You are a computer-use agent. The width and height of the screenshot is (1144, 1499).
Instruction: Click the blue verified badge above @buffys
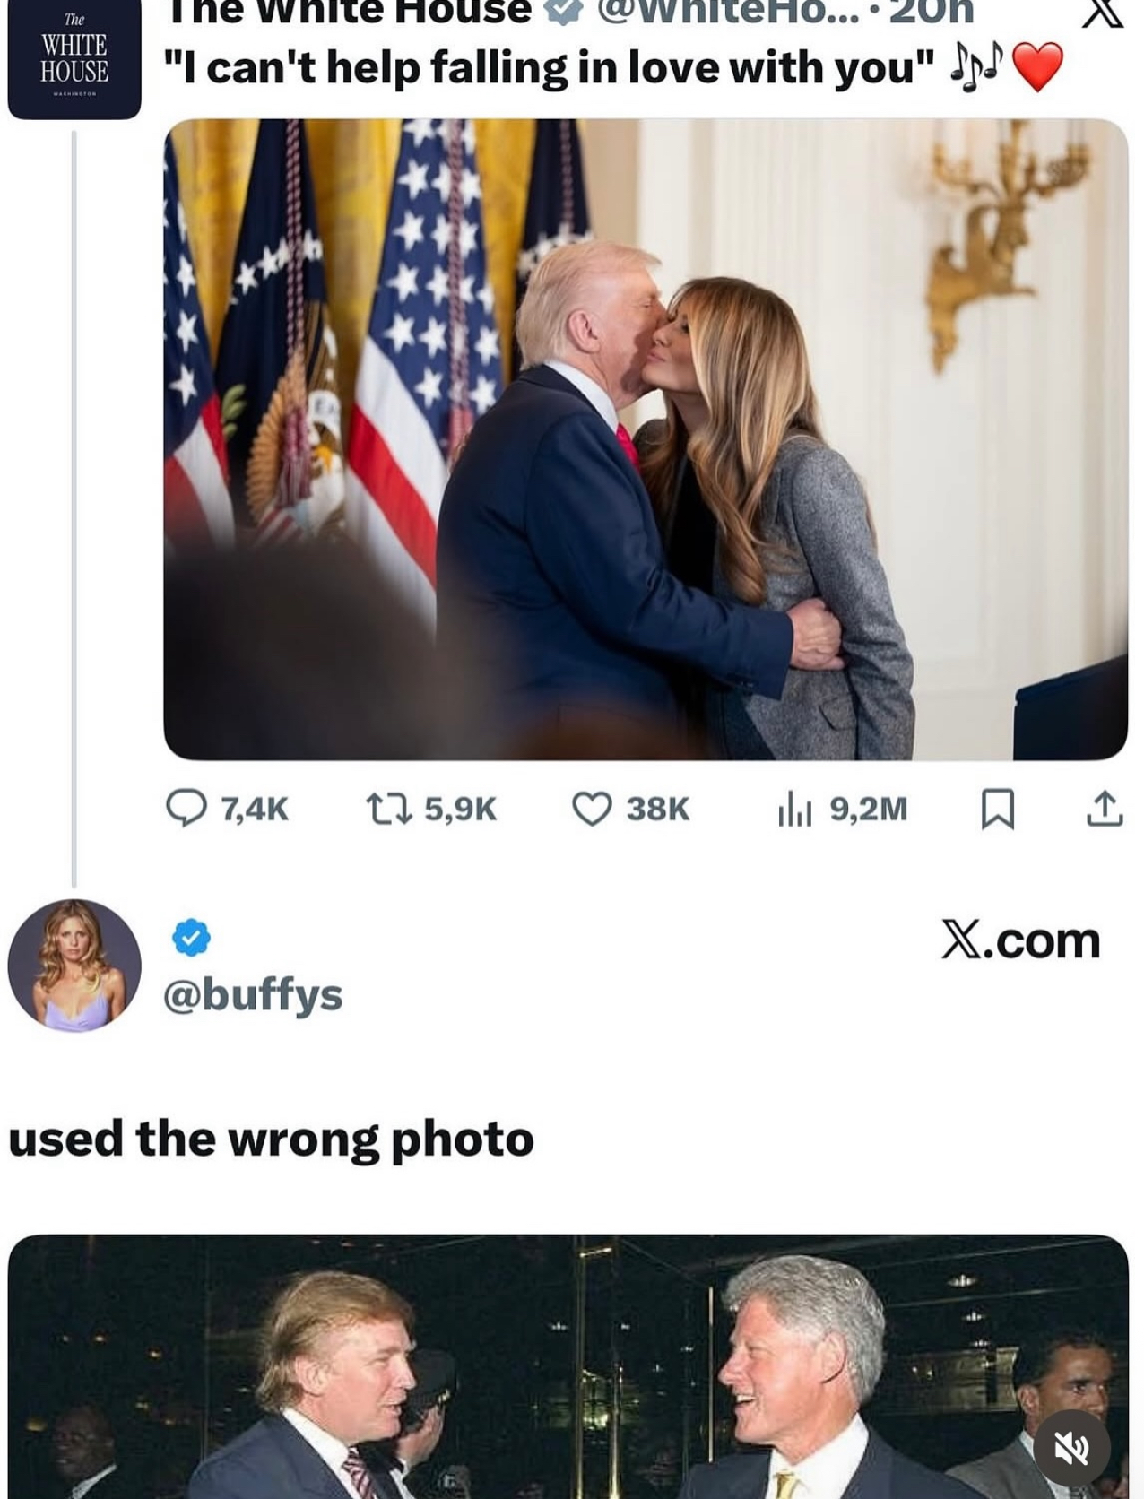pos(191,938)
